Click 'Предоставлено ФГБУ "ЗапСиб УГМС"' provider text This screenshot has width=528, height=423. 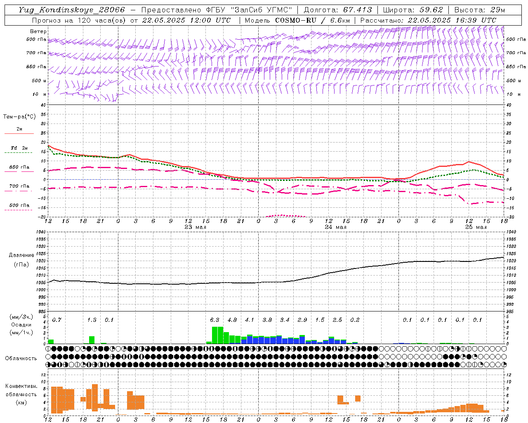(x=216, y=10)
